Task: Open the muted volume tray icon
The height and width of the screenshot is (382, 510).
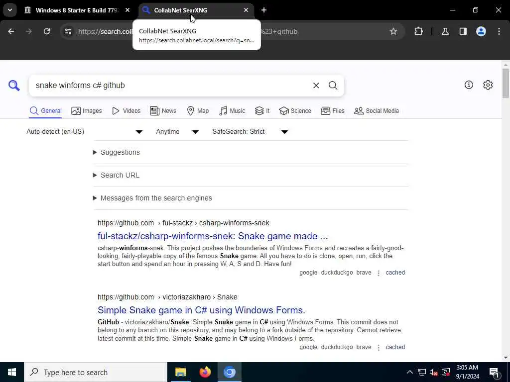Action: pyautogui.click(x=434, y=372)
